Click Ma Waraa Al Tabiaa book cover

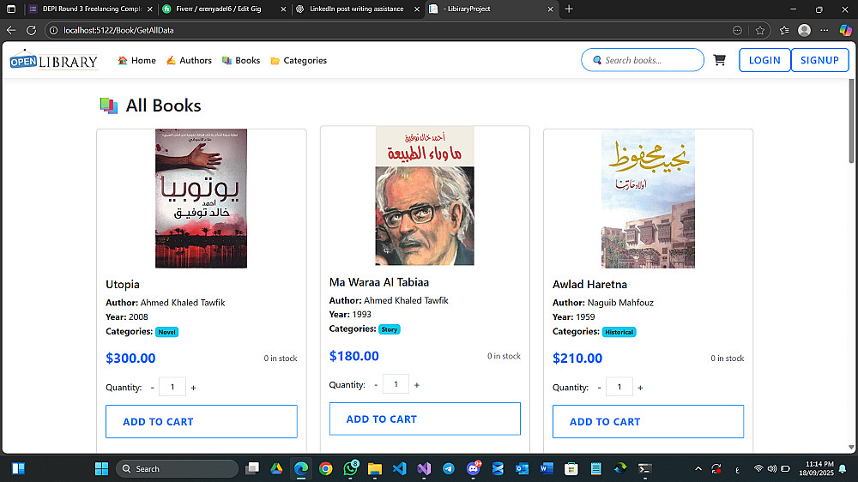point(425,196)
